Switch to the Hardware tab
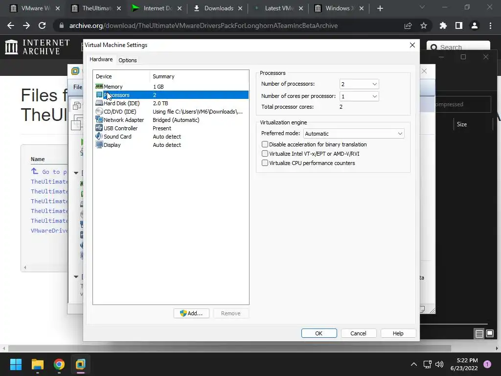 [x=101, y=59]
